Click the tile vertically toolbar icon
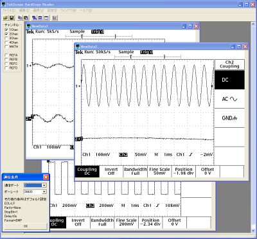 tap(46, 17)
